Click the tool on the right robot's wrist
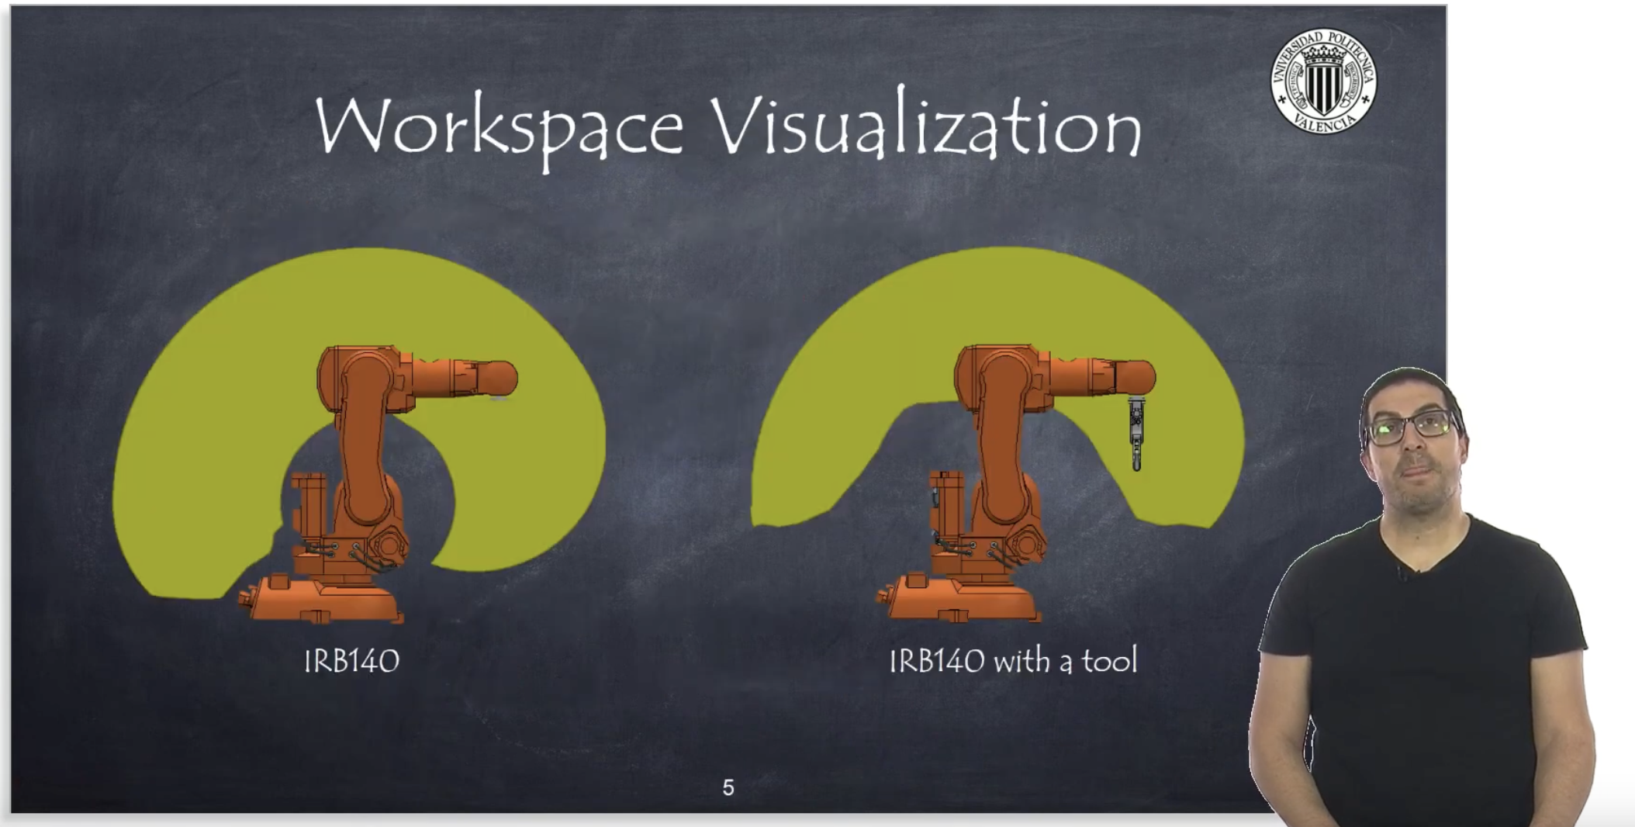This screenshot has height=827, width=1635. tap(1137, 427)
